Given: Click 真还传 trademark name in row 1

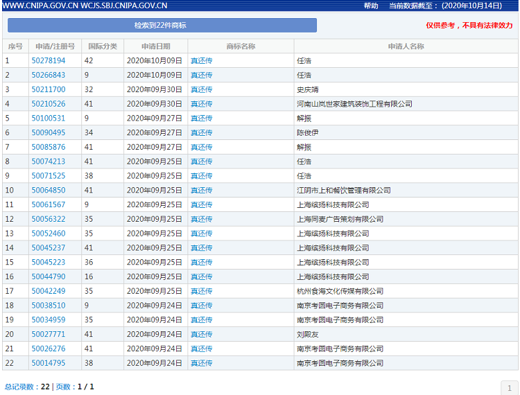Looking at the screenshot, I should pos(202,61).
